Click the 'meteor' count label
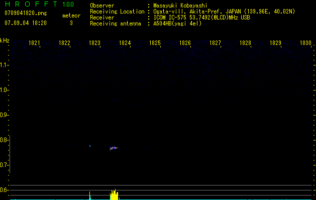This screenshot has width=316, height=200. click(71, 15)
